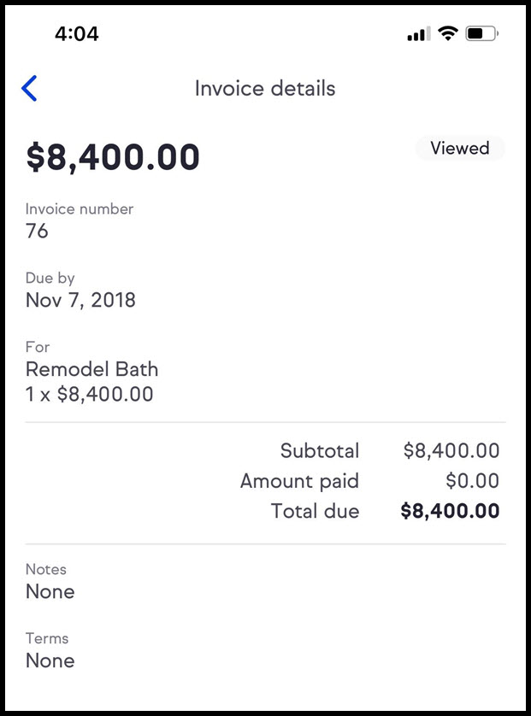531x716 pixels.
Task: Tap the Viewed status badge
Action: [460, 148]
